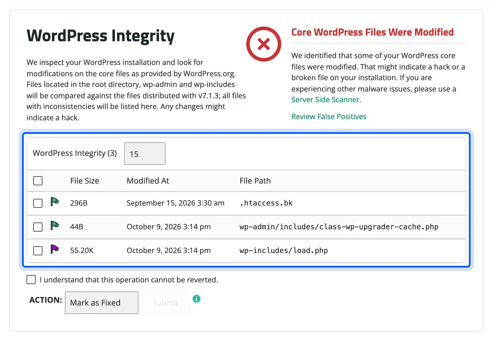Viewport: 497px width, 340px height.
Task: Click the red X error status icon
Action: [263, 44]
